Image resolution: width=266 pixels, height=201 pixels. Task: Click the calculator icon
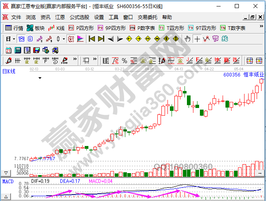tap(17, 50)
